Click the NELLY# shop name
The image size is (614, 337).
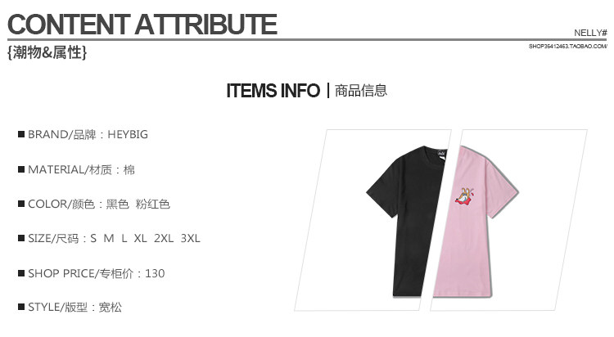(590, 33)
